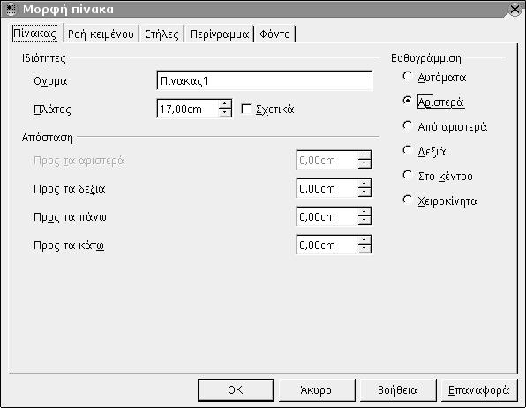The image size is (526, 408).
Task: Enable the Σχετικά checkbox
Action: point(246,109)
